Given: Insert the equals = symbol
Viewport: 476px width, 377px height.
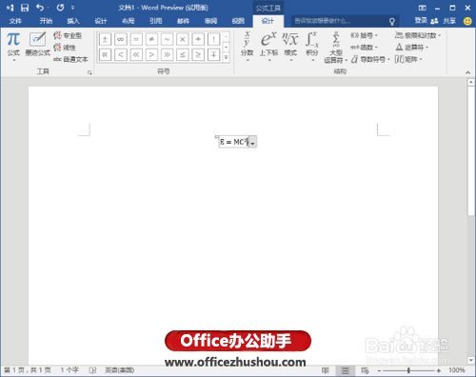Looking at the screenshot, I should 136,39.
